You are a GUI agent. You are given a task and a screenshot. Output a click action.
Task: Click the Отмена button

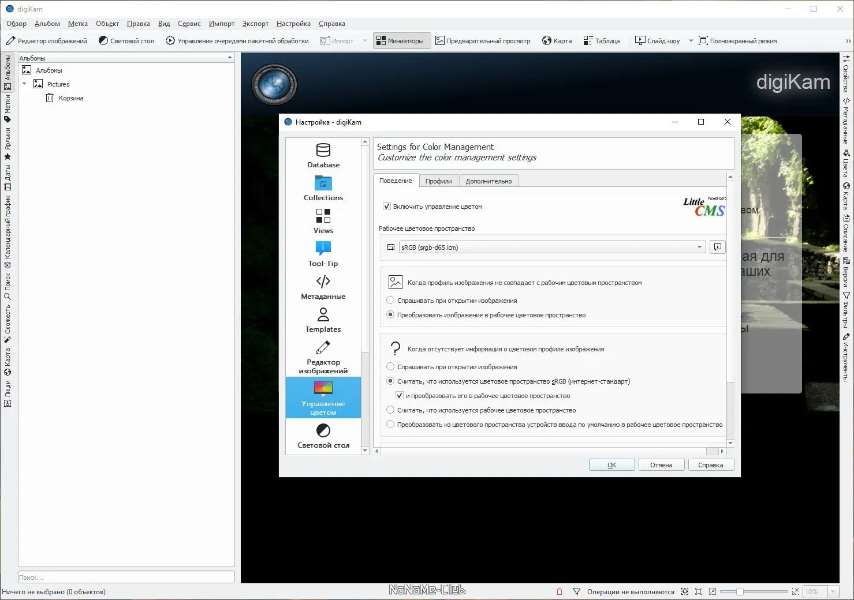coord(662,465)
